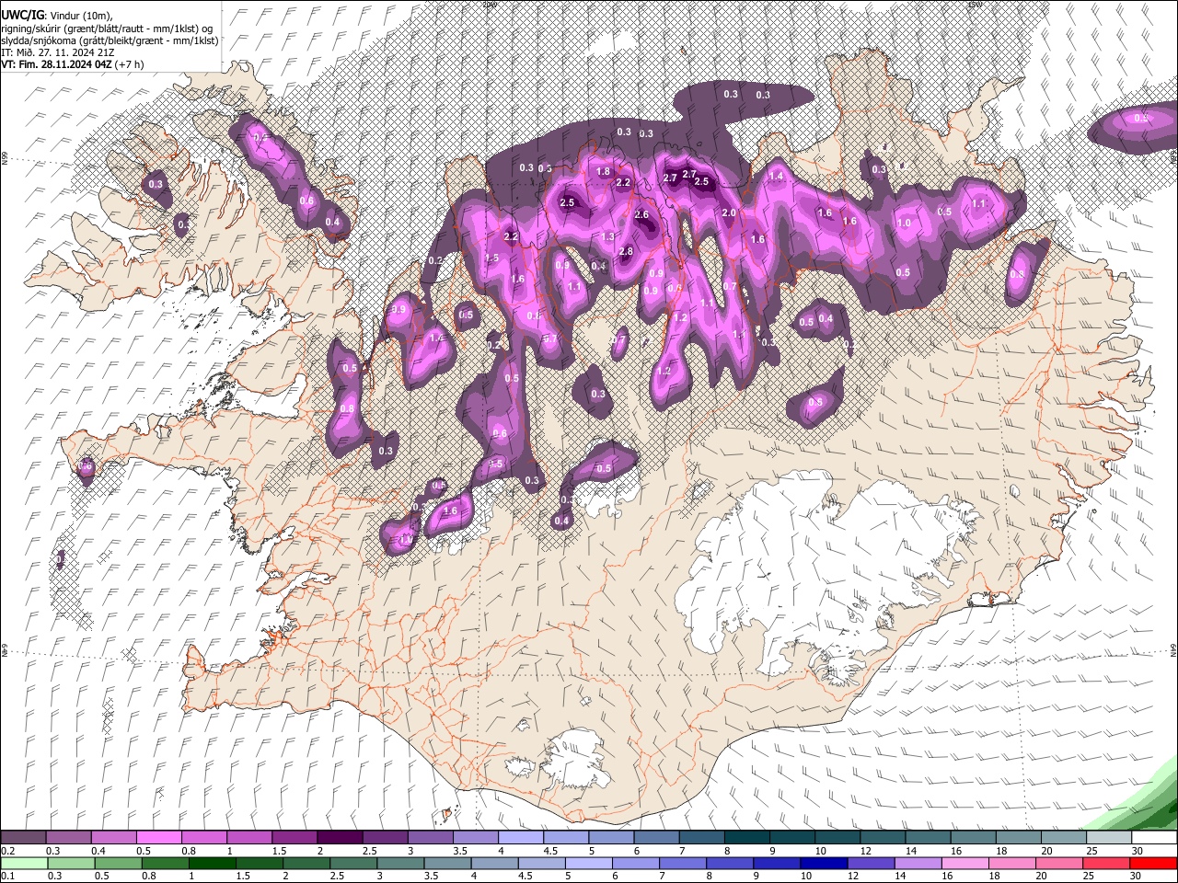Pick the lower legend green swatch labeled 0.8
Screen dimensions: 1178x883
tap(165, 863)
